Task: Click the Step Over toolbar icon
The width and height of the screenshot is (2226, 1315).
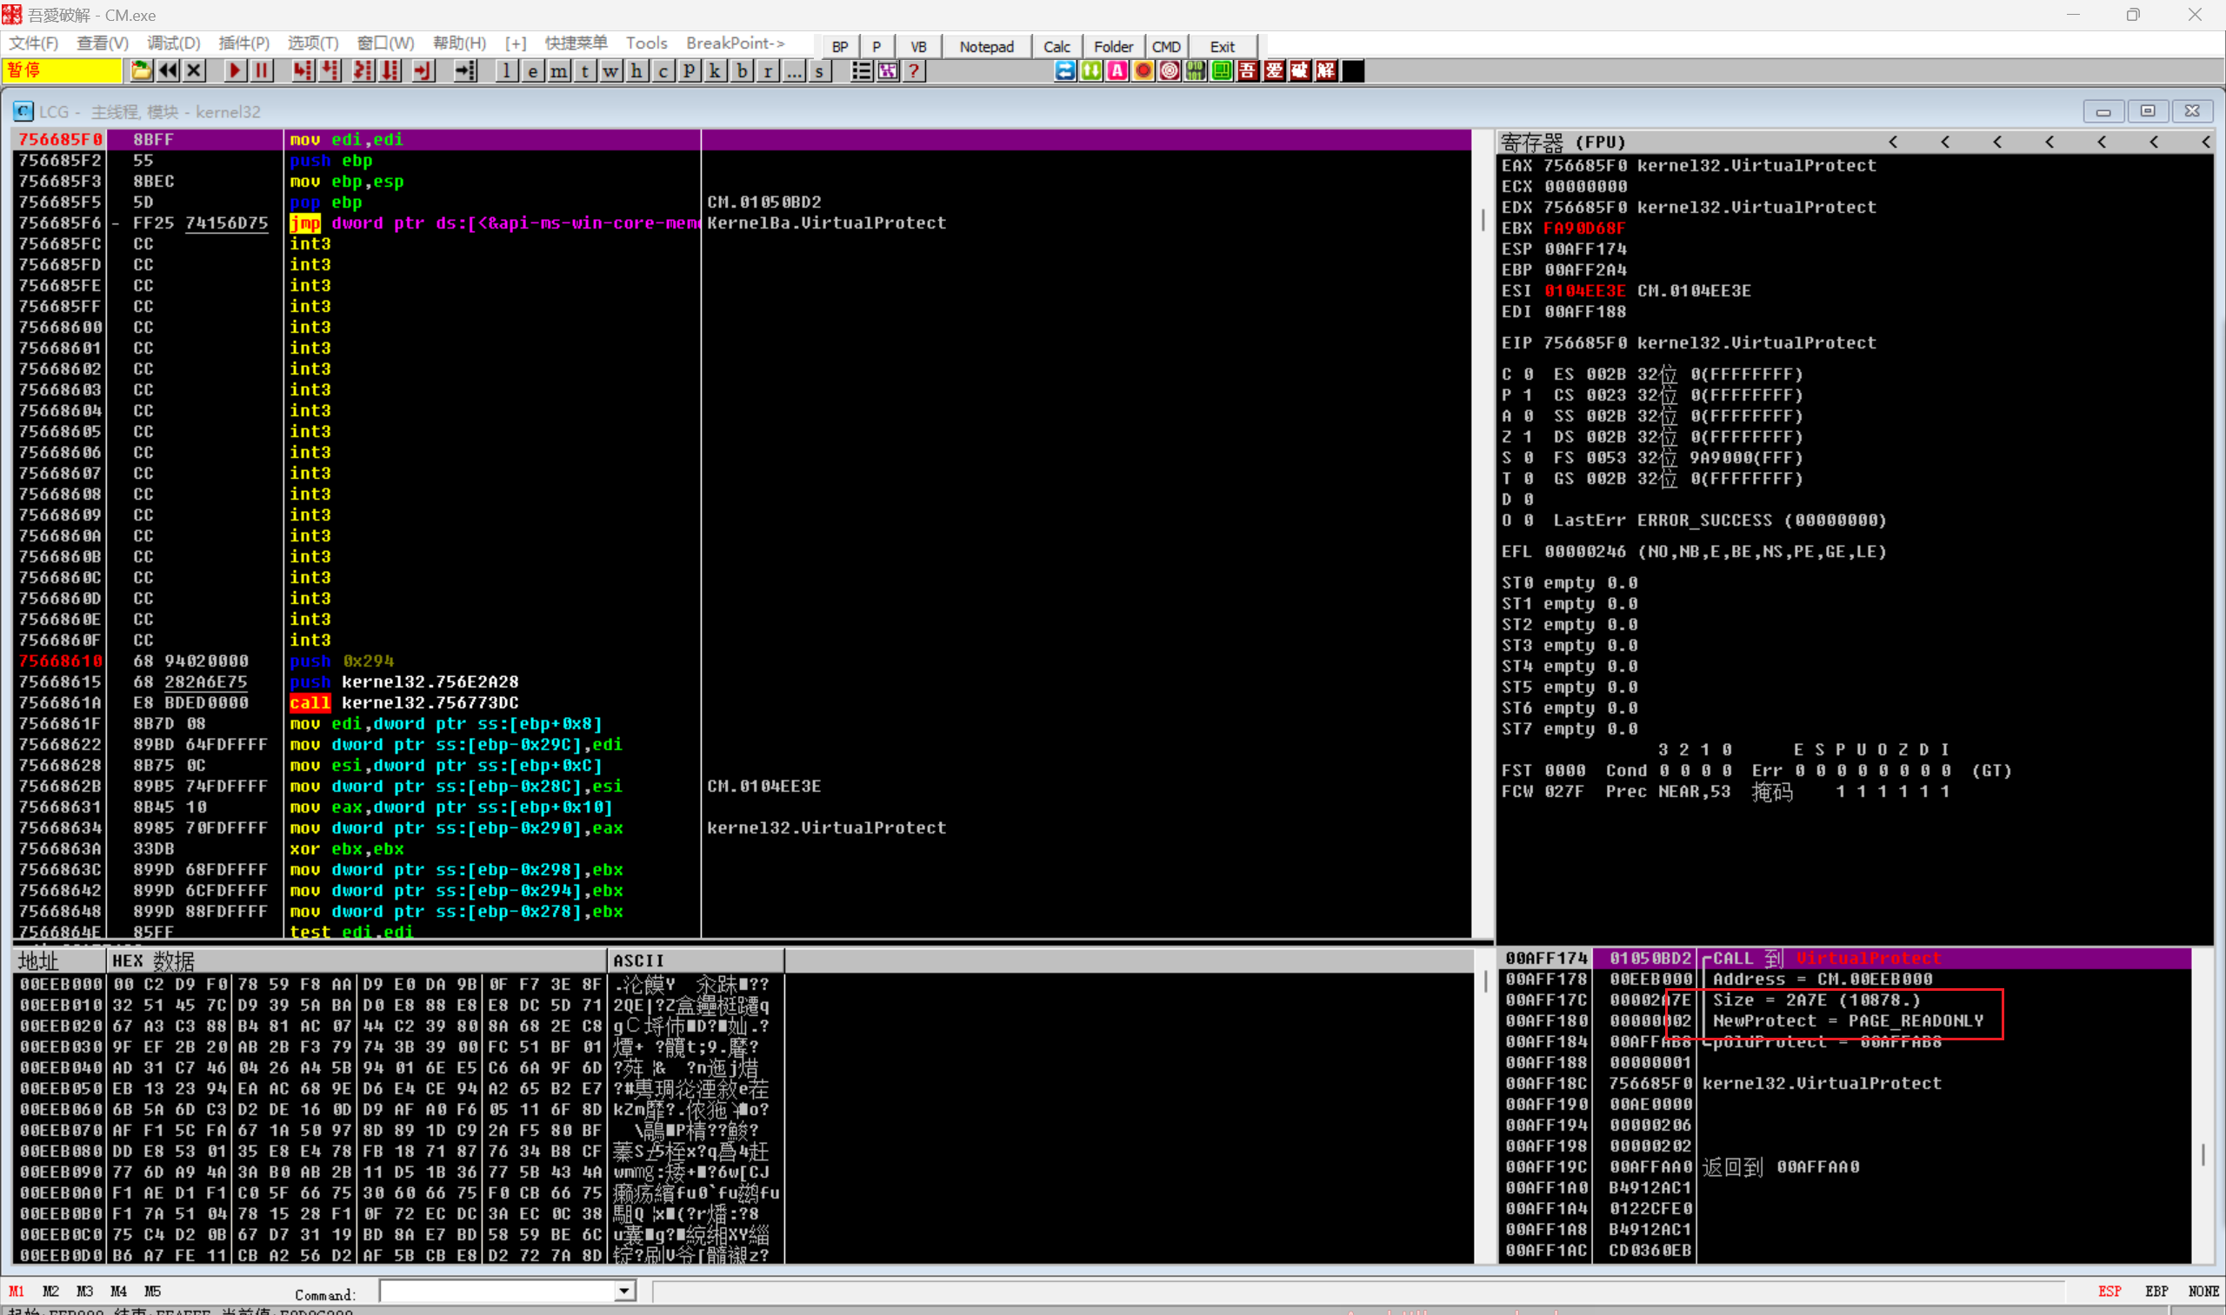Action: pos(330,71)
